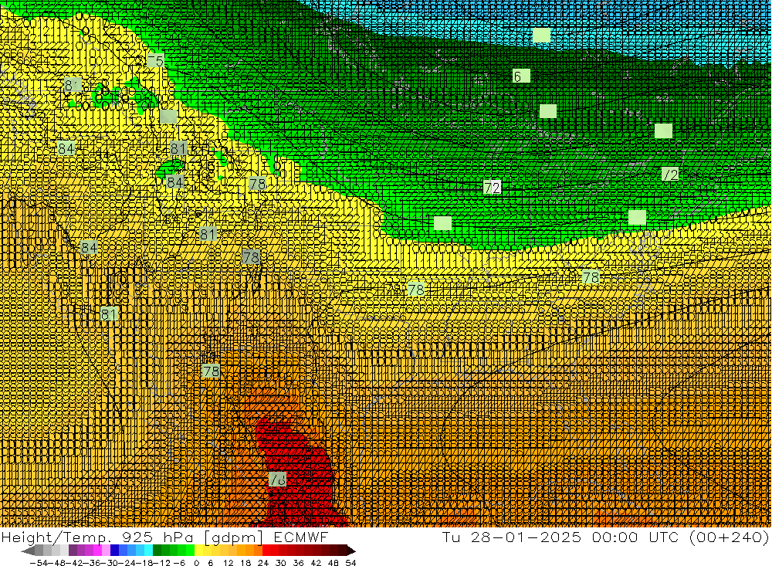Select the '00:00 UTC' time text
Screen dimensions: 772x566
[x=635, y=537]
